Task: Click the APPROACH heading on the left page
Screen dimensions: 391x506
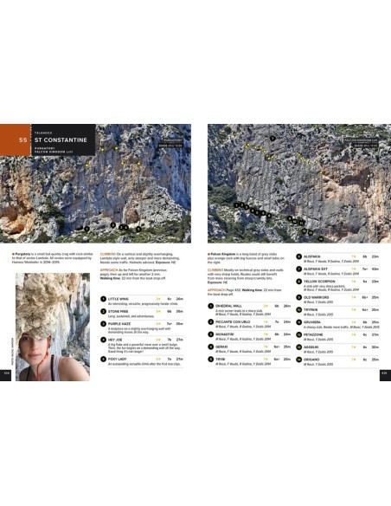Action: (x=109, y=270)
